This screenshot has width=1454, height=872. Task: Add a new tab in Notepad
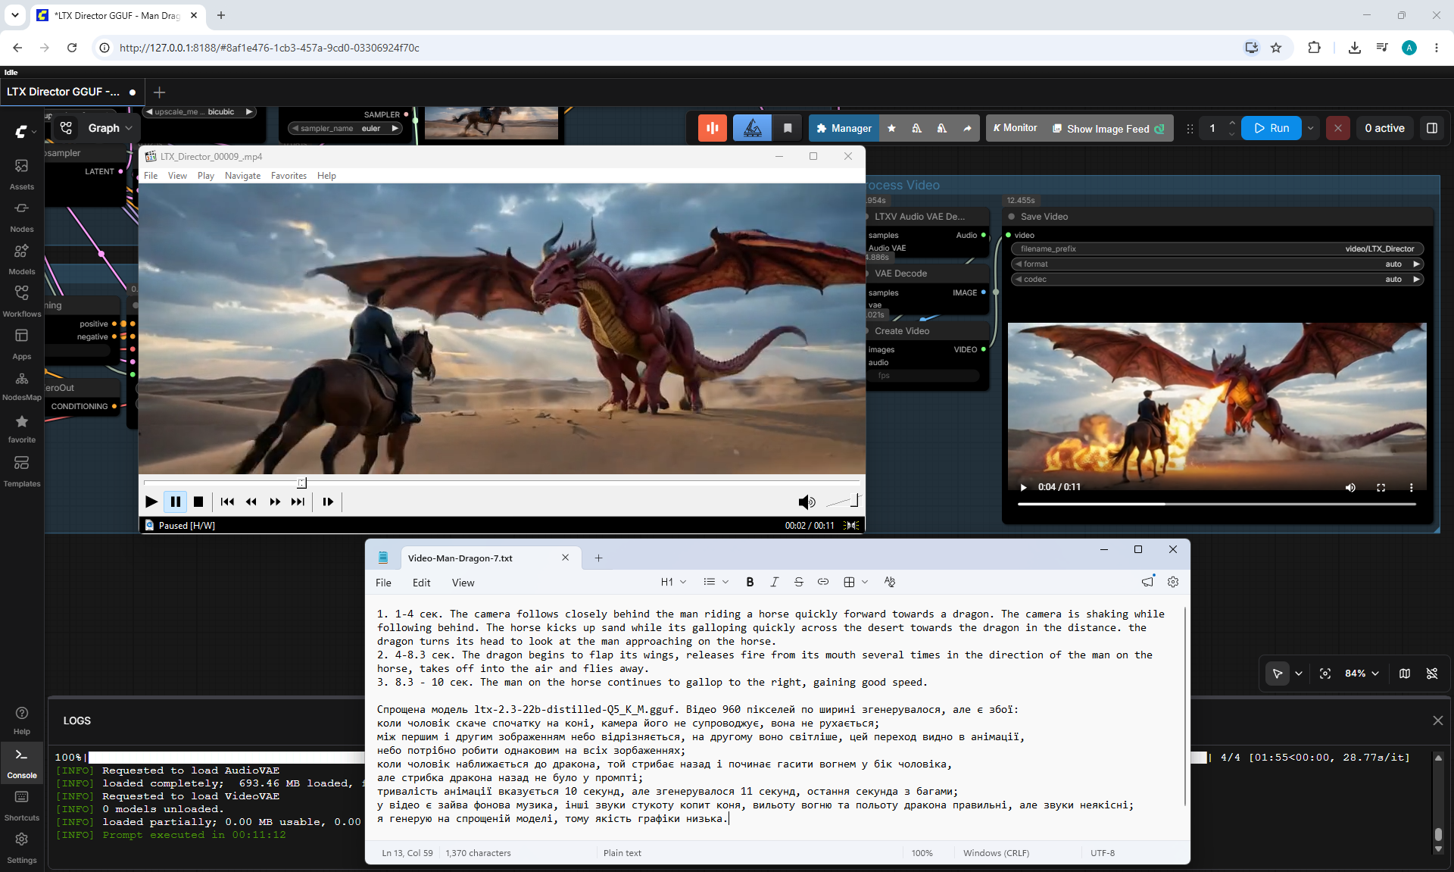point(598,558)
